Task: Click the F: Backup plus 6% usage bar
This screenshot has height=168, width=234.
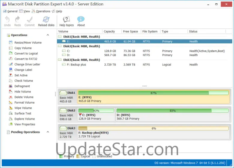Action: point(153,128)
